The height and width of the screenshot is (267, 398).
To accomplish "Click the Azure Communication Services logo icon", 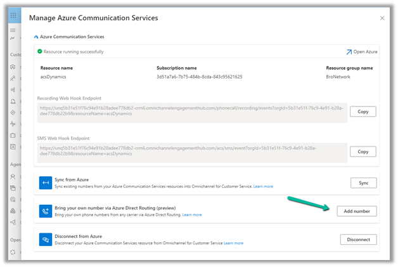I will tap(36, 37).
